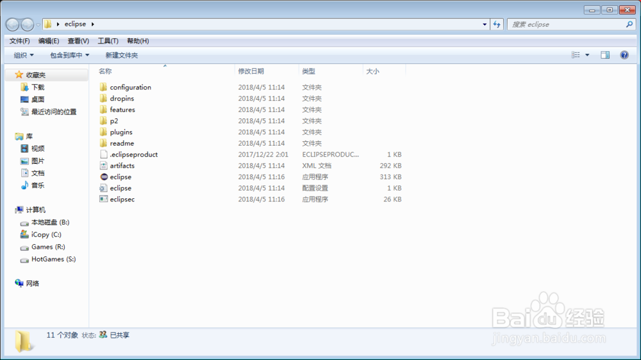Image resolution: width=641 pixels, height=360 pixels.
Task: Select the eclipse application icon
Action: pos(104,176)
